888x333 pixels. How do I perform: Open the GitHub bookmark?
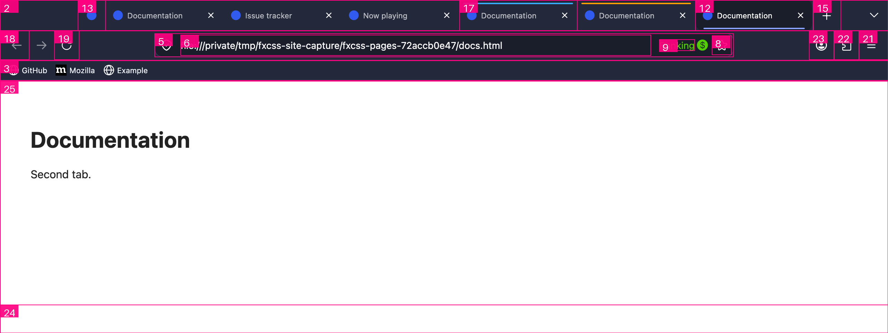click(28, 70)
